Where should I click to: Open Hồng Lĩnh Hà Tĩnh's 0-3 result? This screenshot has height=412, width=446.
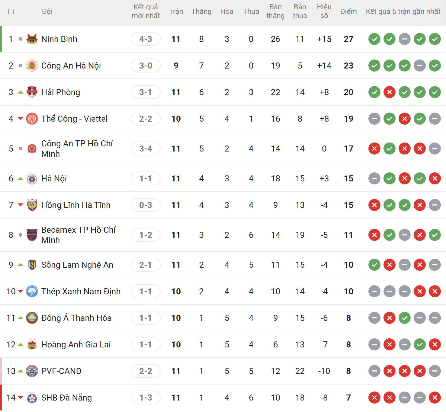click(x=146, y=205)
